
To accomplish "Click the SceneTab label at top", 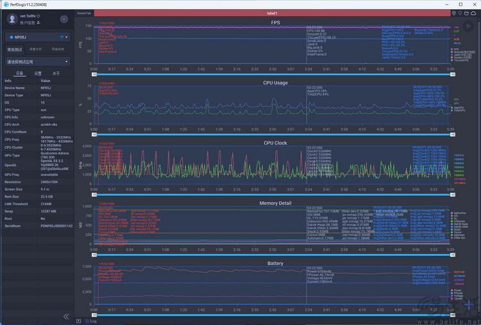I will click(x=84, y=13).
